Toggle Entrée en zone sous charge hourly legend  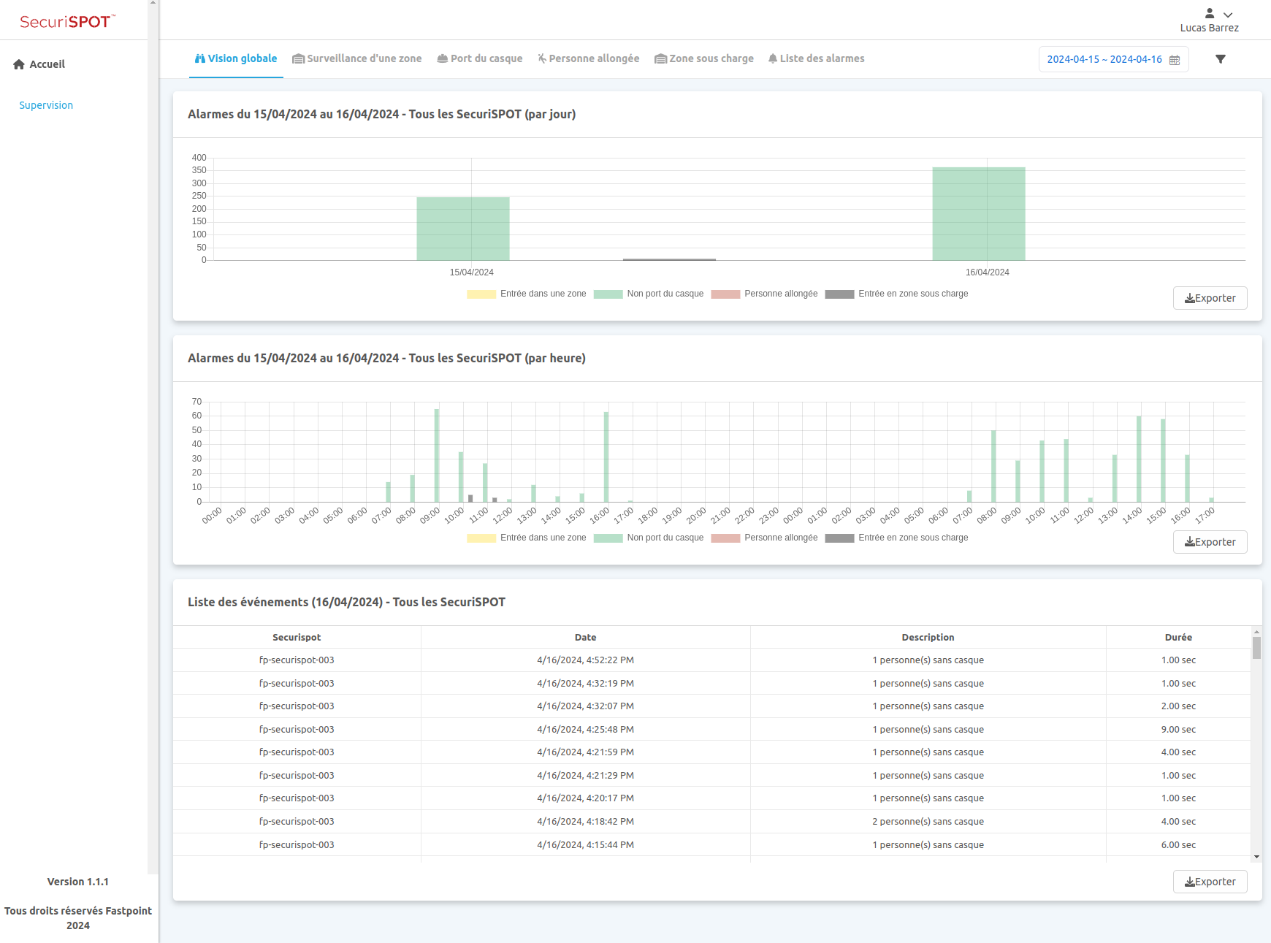click(x=896, y=538)
